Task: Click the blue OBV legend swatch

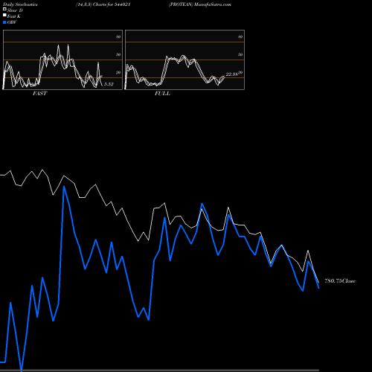Action: tap(4, 22)
